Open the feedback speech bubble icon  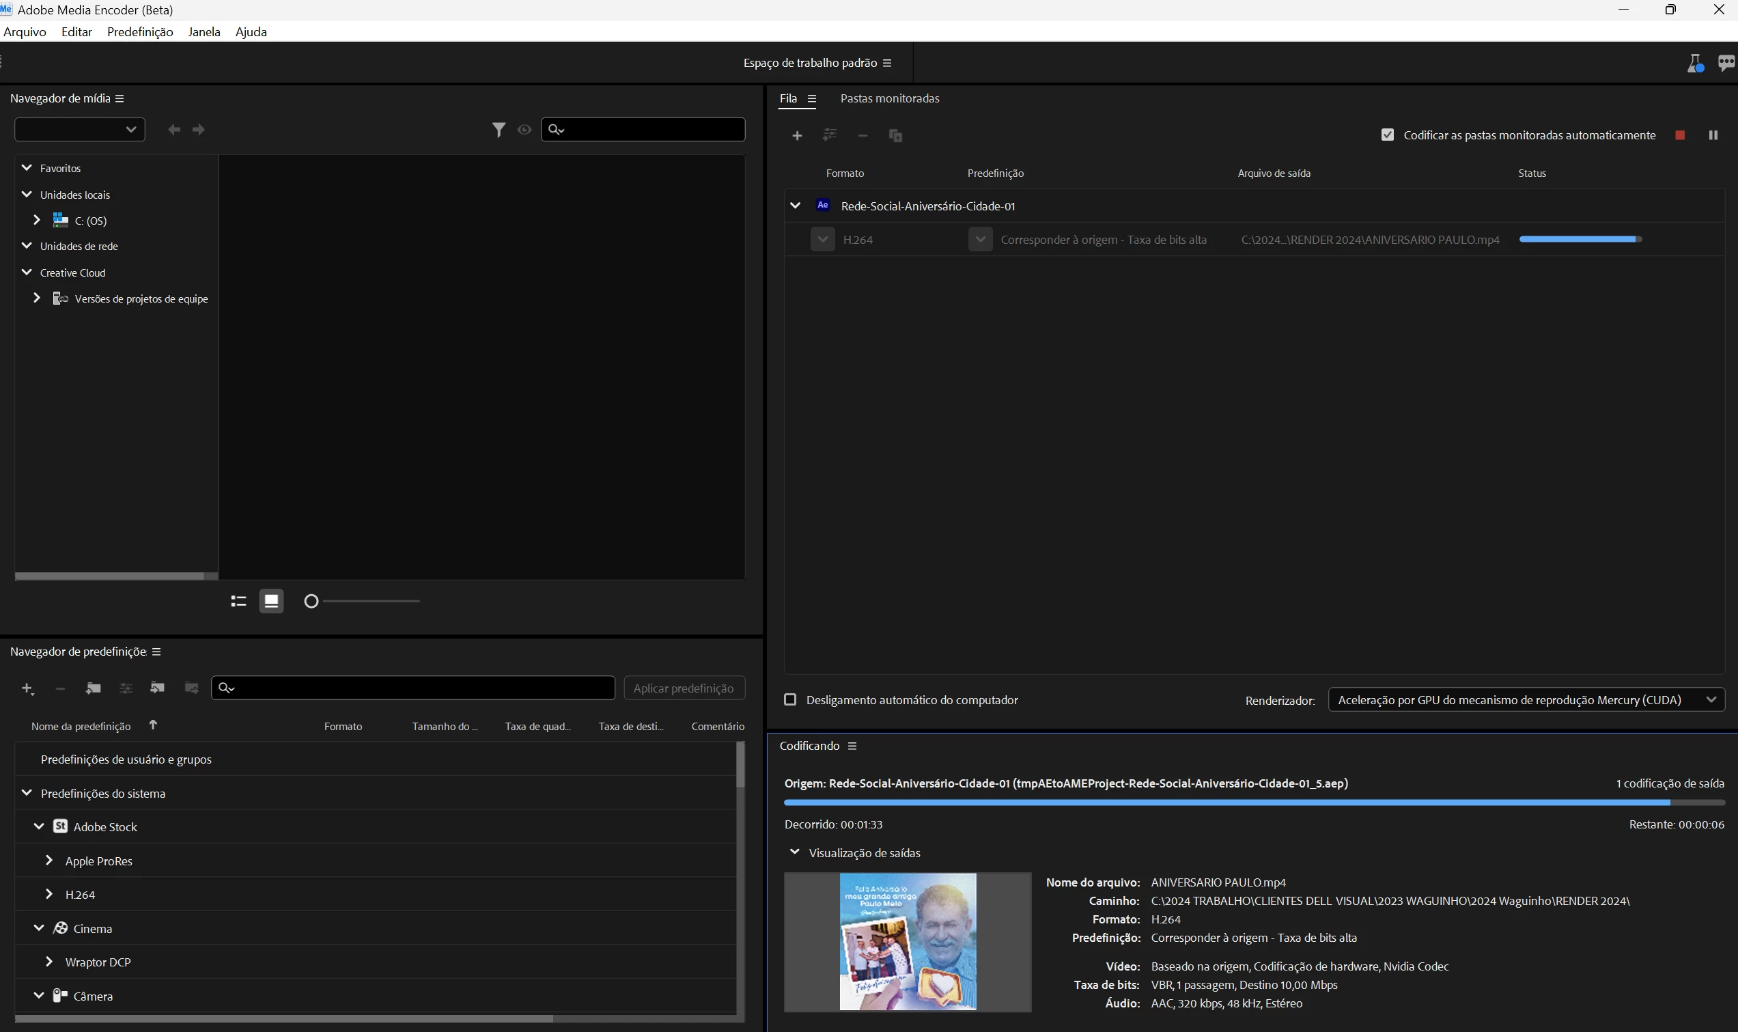pos(1726,64)
